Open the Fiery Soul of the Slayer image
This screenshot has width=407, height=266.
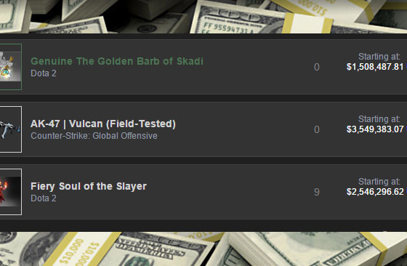click(11, 192)
